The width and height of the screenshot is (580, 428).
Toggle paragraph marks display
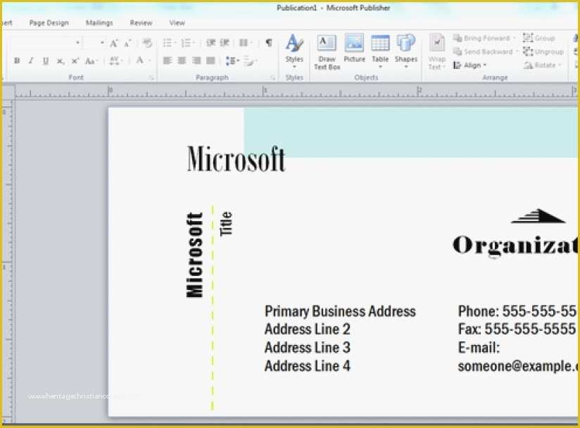pyautogui.click(x=269, y=43)
